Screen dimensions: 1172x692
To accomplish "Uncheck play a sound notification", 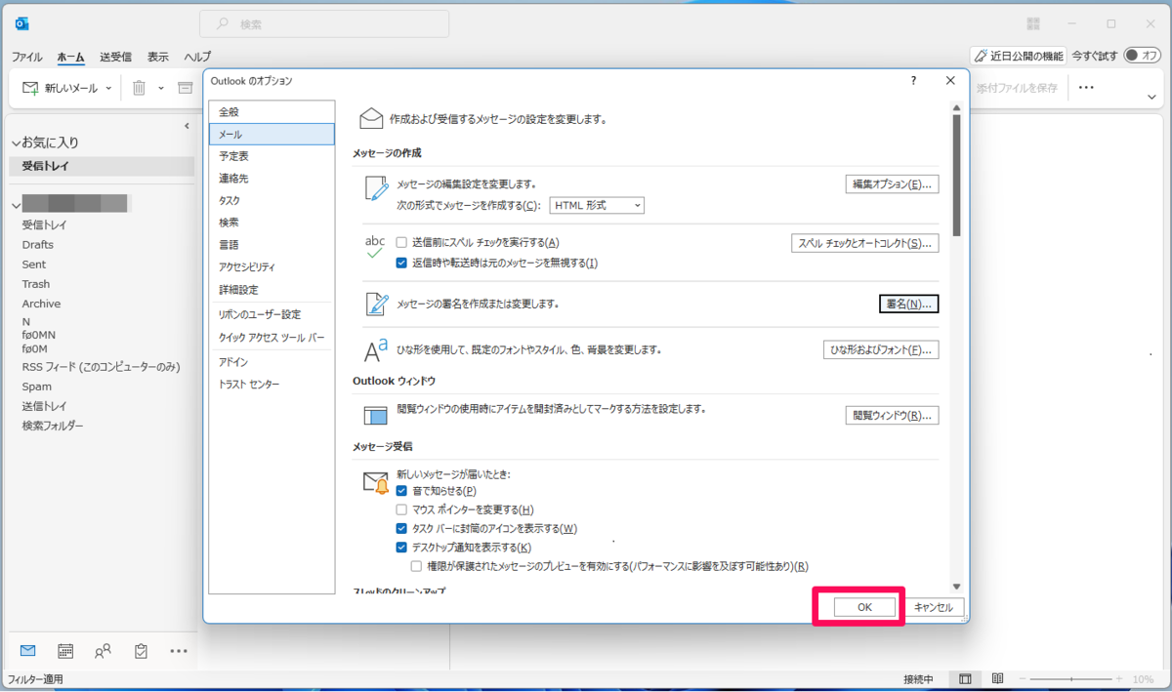I will [x=401, y=490].
